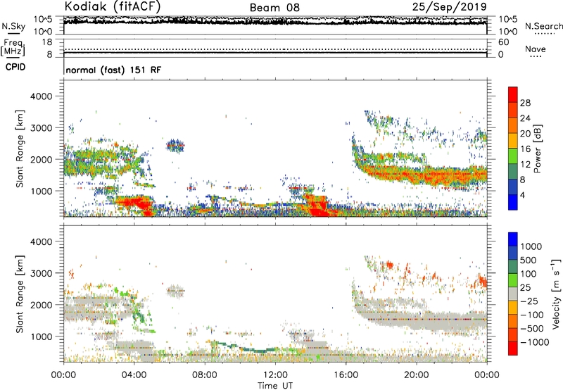Click '2000' tick on the velocity panel axis
Viewport: 563px width, 390px height.
click(x=41, y=305)
